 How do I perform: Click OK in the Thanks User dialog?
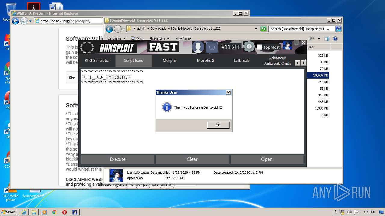[218, 125]
